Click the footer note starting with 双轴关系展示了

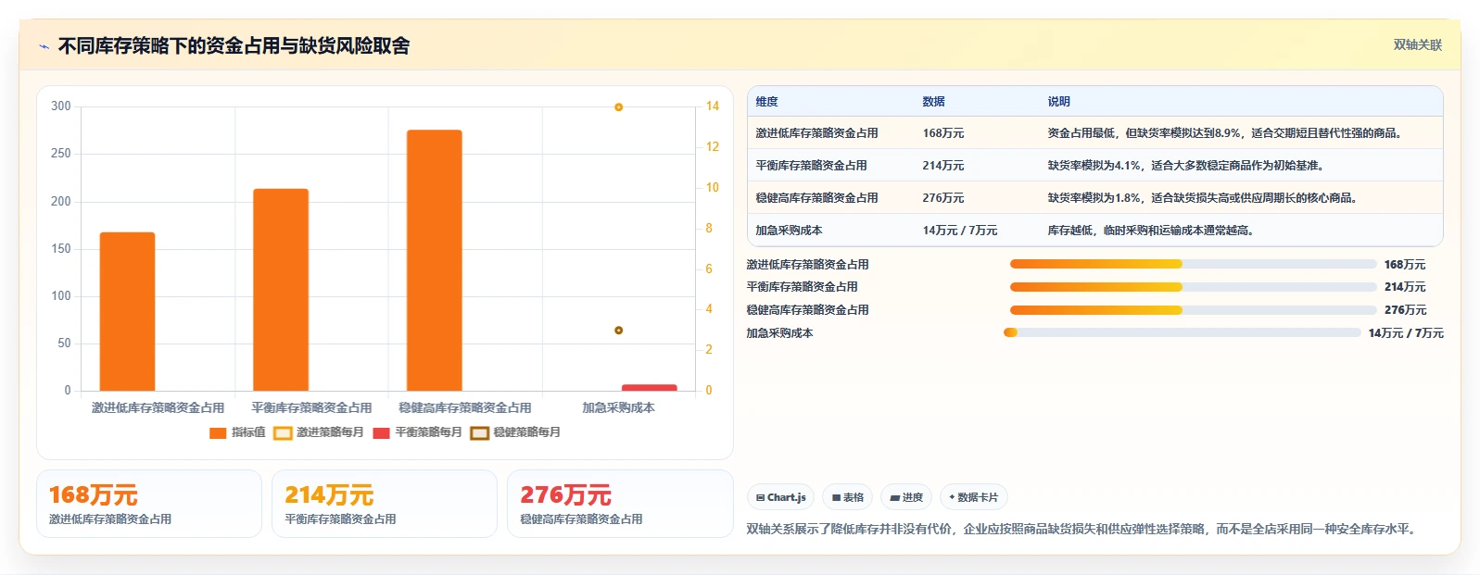coord(1083,529)
